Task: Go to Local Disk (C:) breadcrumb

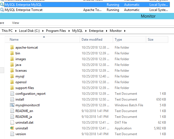Action: point(29,31)
